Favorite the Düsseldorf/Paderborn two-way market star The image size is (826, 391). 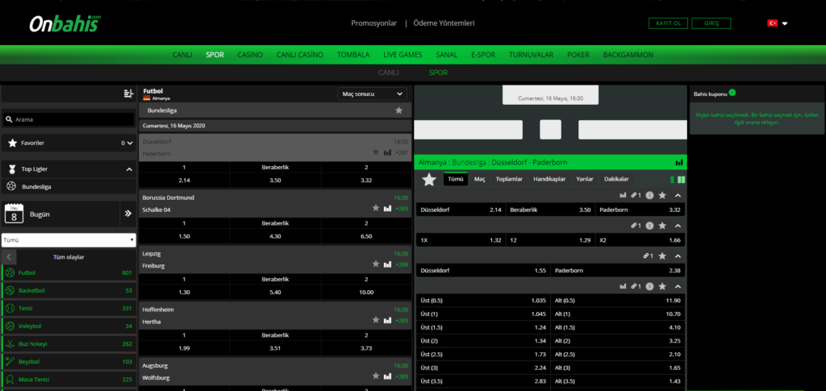(x=663, y=256)
